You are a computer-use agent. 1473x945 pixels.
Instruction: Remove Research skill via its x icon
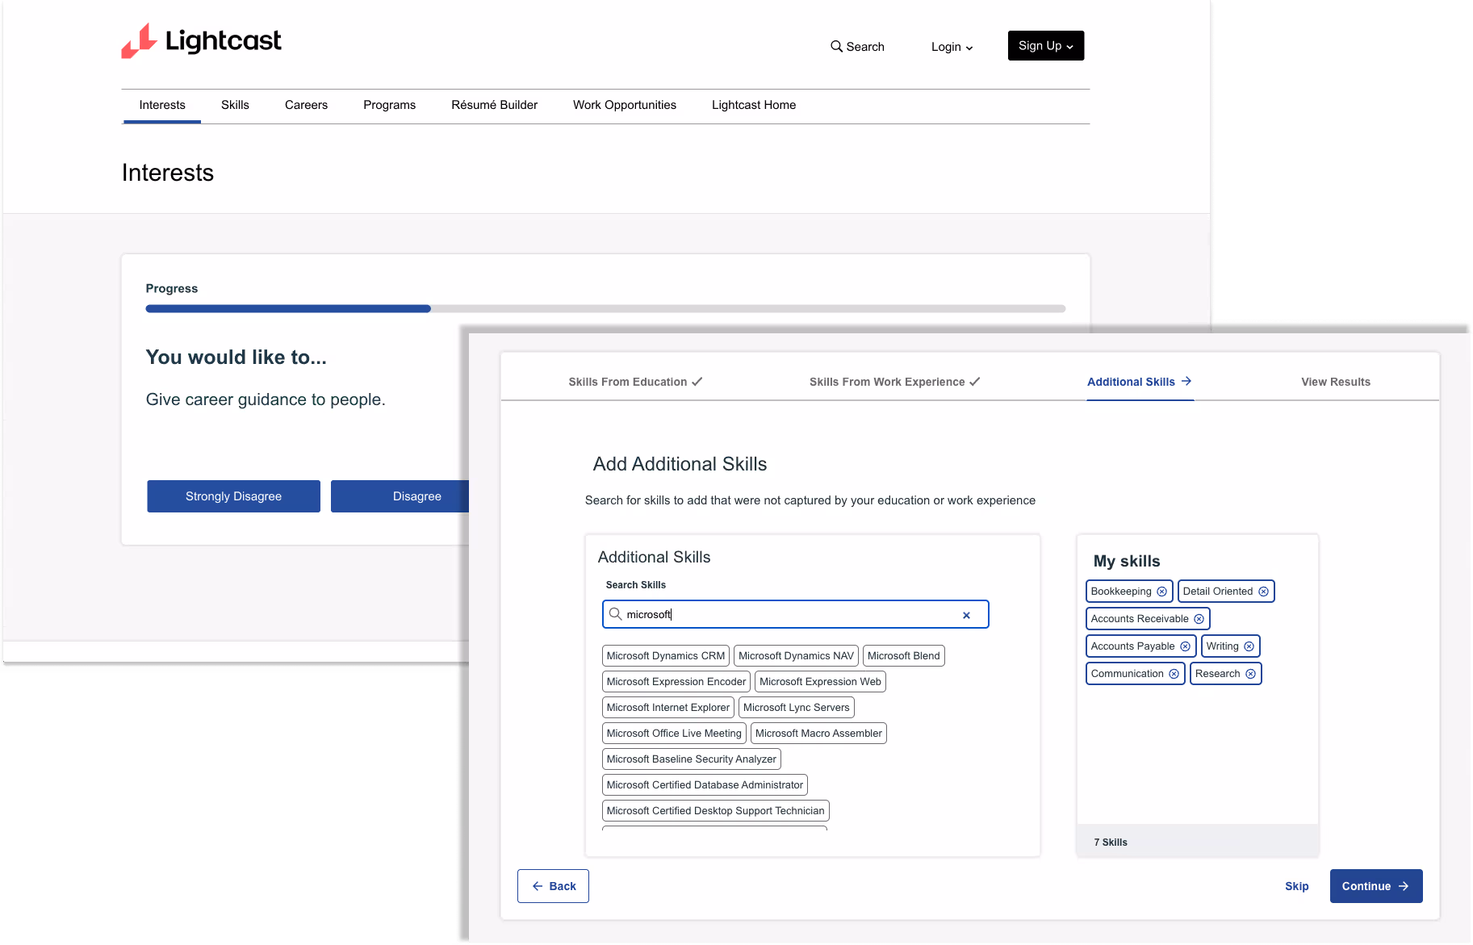click(x=1250, y=674)
